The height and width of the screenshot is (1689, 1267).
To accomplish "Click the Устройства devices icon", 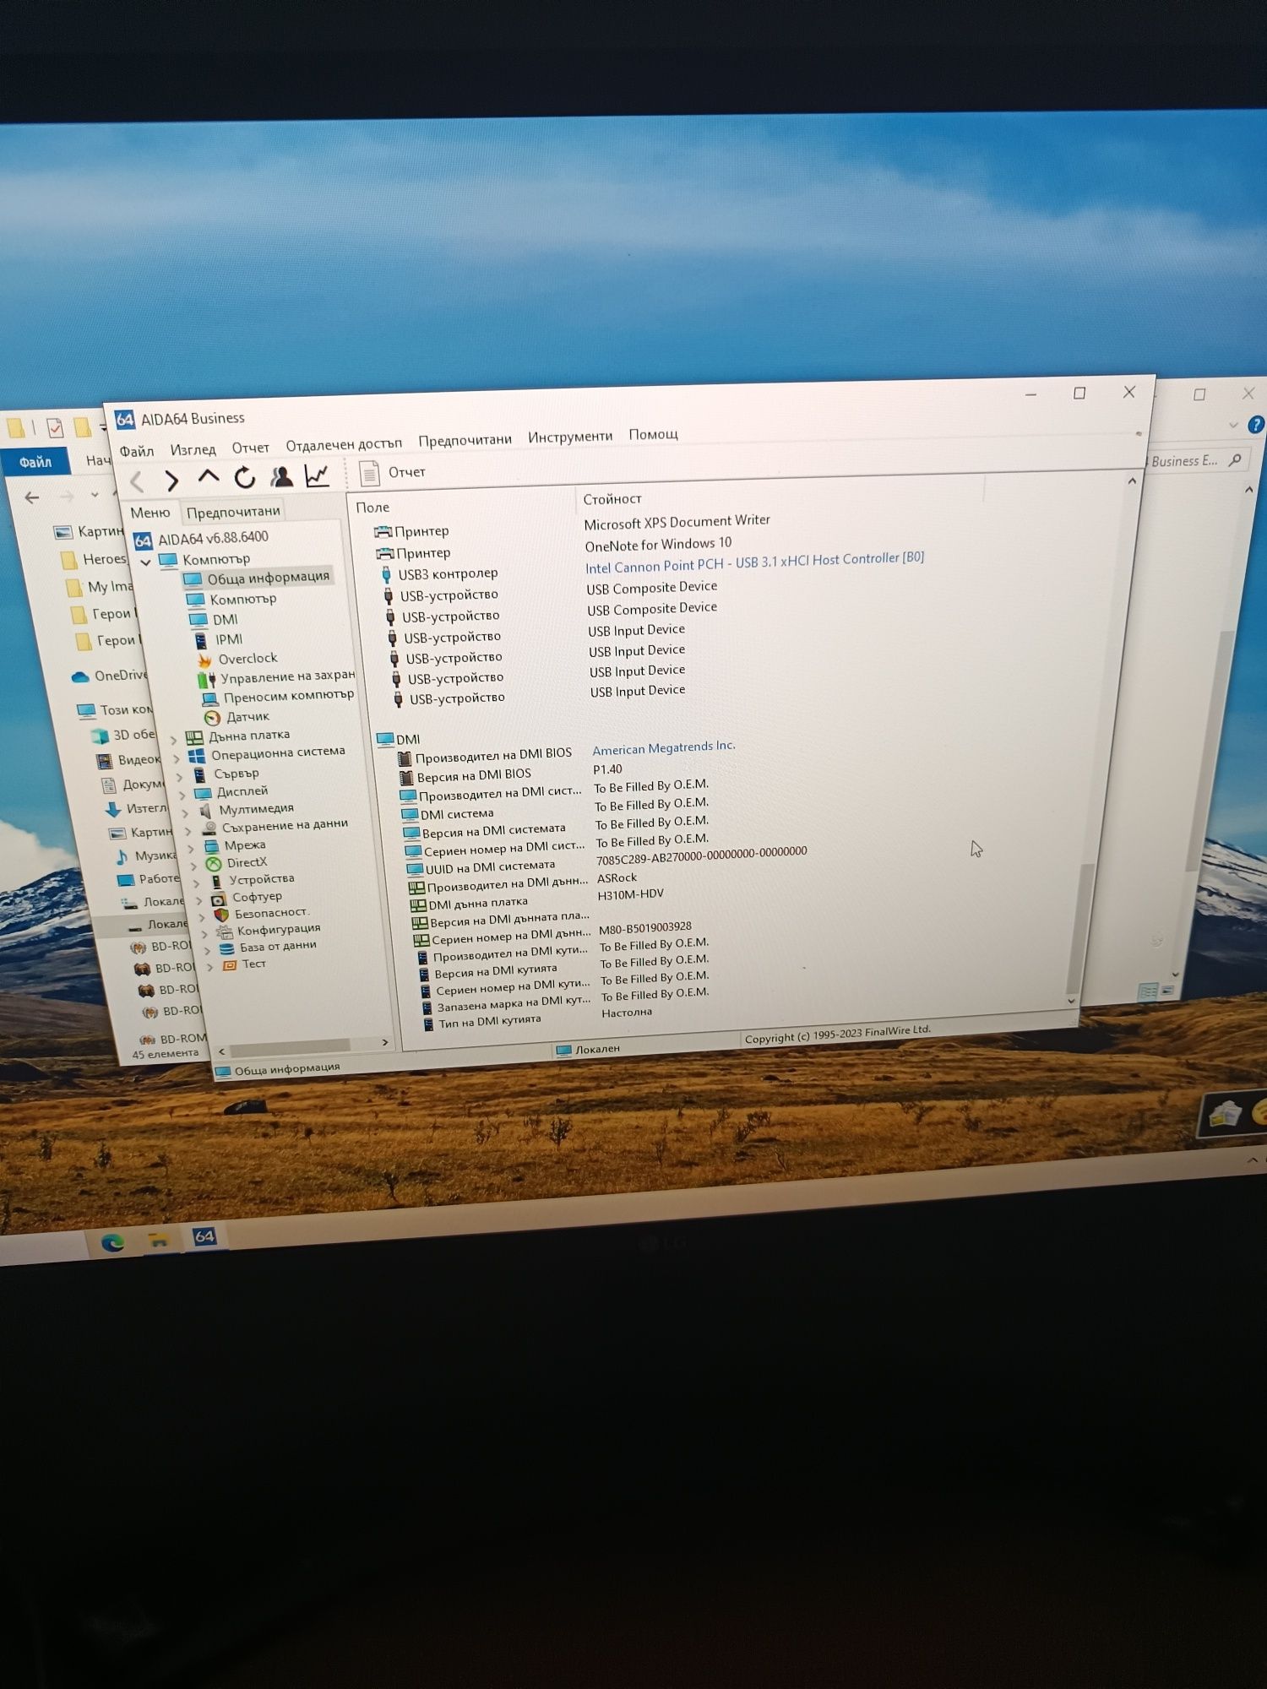I will [x=215, y=881].
